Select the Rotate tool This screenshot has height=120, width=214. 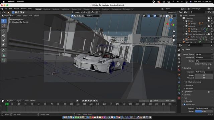pos(4,36)
